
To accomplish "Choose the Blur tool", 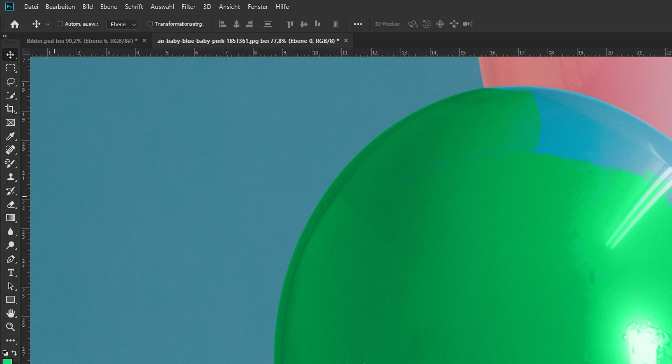I will pyautogui.click(x=10, y=231).
